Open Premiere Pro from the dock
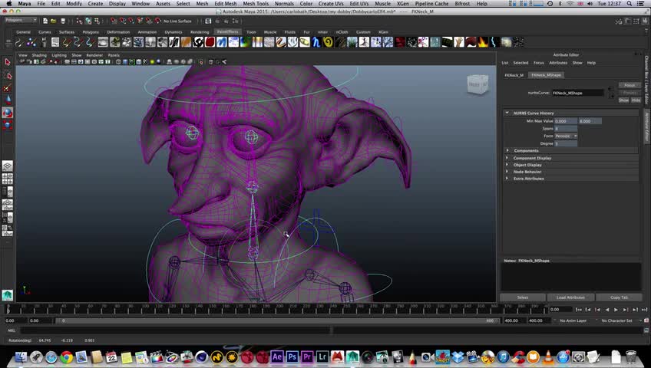The image size is (651, 368). [x=307, y=356]
